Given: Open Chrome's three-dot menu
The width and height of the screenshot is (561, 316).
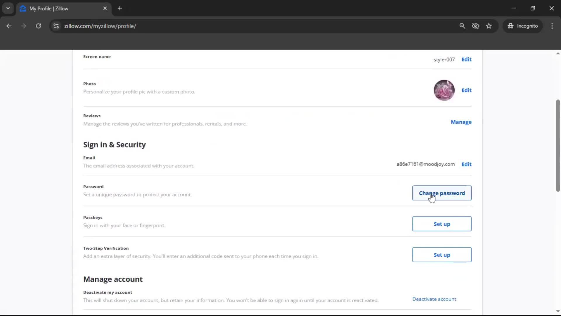Looking at the screenshot, I should 552,26.
